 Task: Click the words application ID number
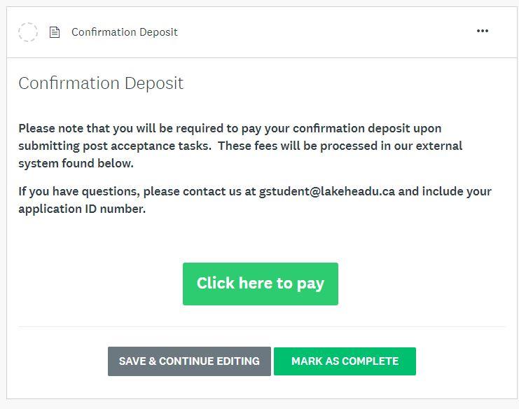81,209
